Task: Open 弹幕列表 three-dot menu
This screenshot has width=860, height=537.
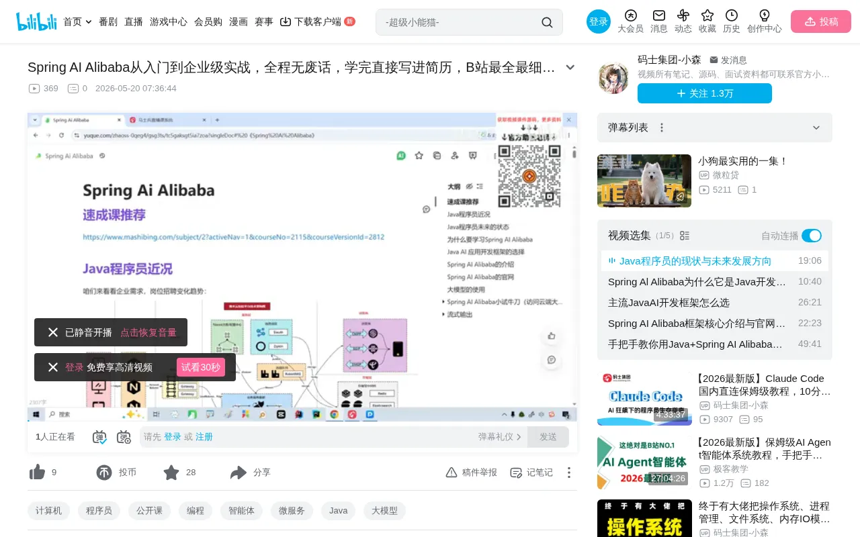Action: click(662, 128)
